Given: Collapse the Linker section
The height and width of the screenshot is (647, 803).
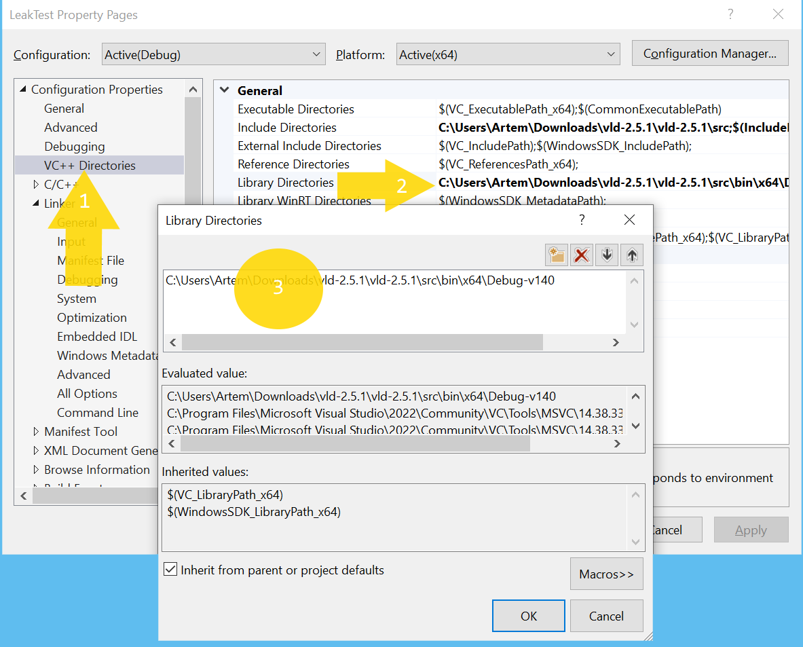Looking at the screenshot, I should 35,203.
